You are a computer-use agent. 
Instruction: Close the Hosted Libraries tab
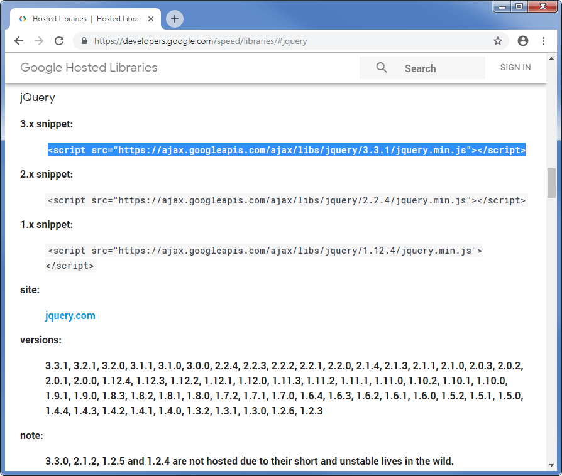point(151,19)
